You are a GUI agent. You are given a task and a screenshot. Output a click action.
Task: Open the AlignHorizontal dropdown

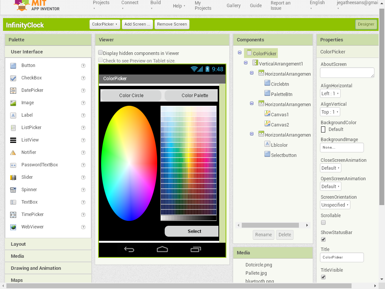point(330,93)
